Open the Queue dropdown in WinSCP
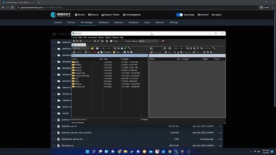 115,41
